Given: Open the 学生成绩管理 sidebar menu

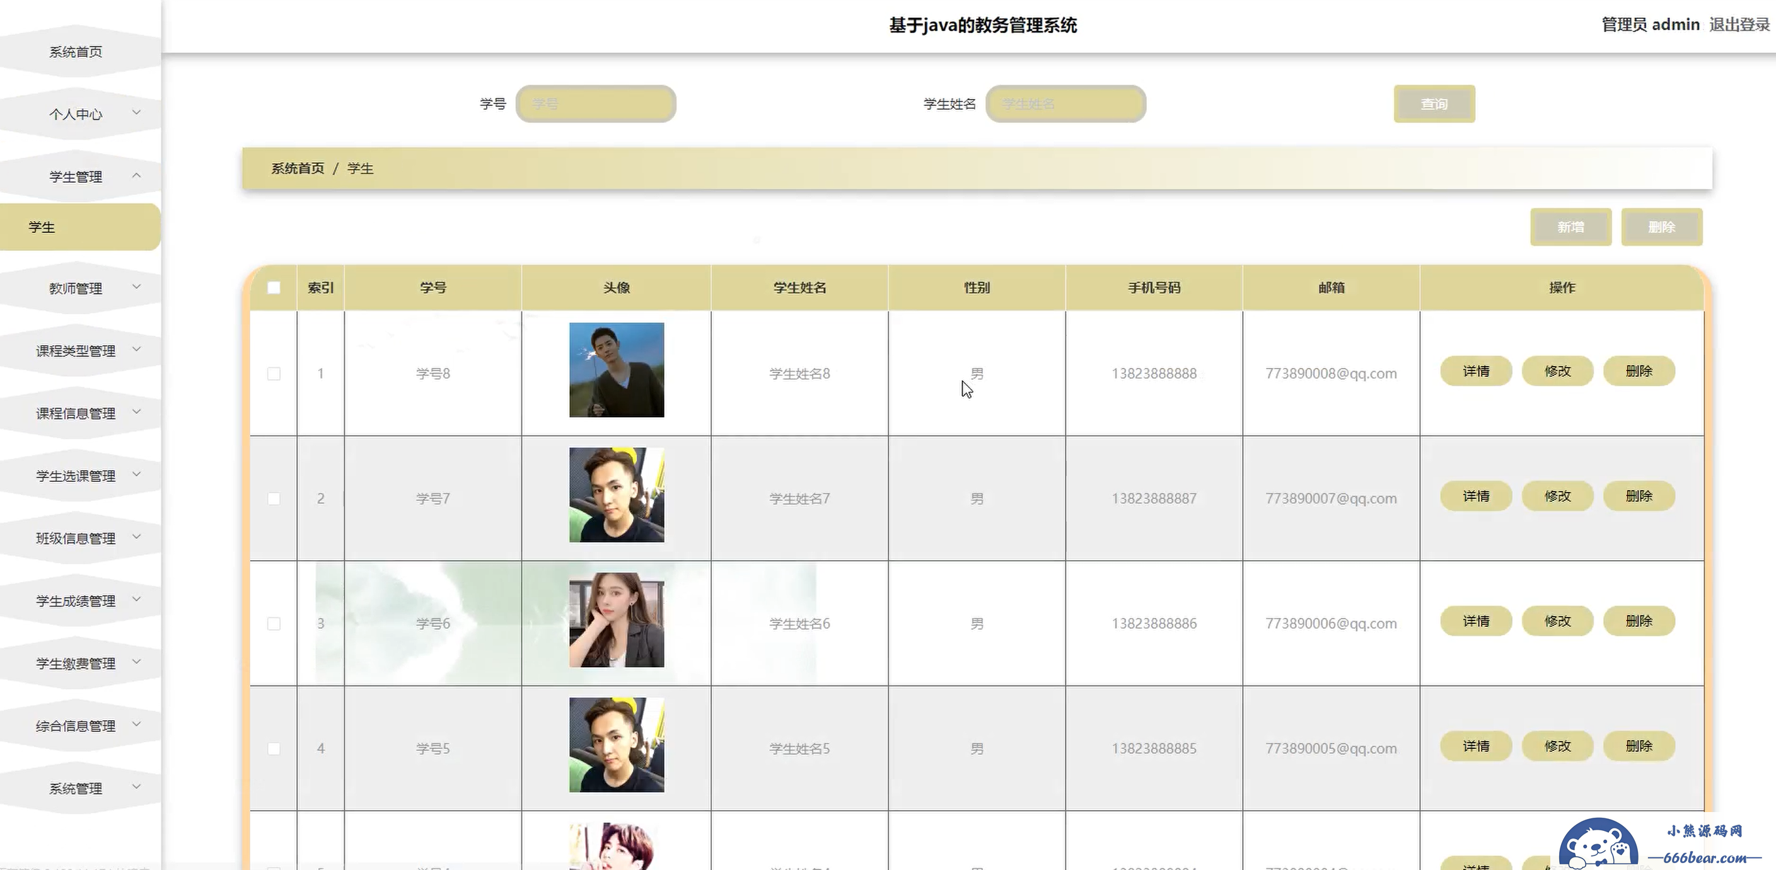Looking at the screenshot, I should point(76,600).
